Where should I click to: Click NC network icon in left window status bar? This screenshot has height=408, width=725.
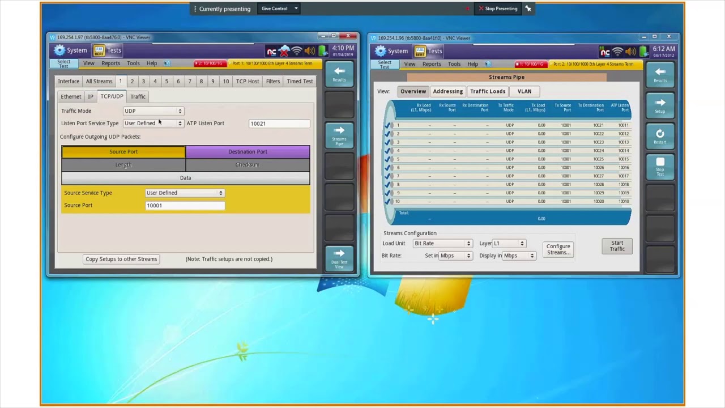[271, 52]
